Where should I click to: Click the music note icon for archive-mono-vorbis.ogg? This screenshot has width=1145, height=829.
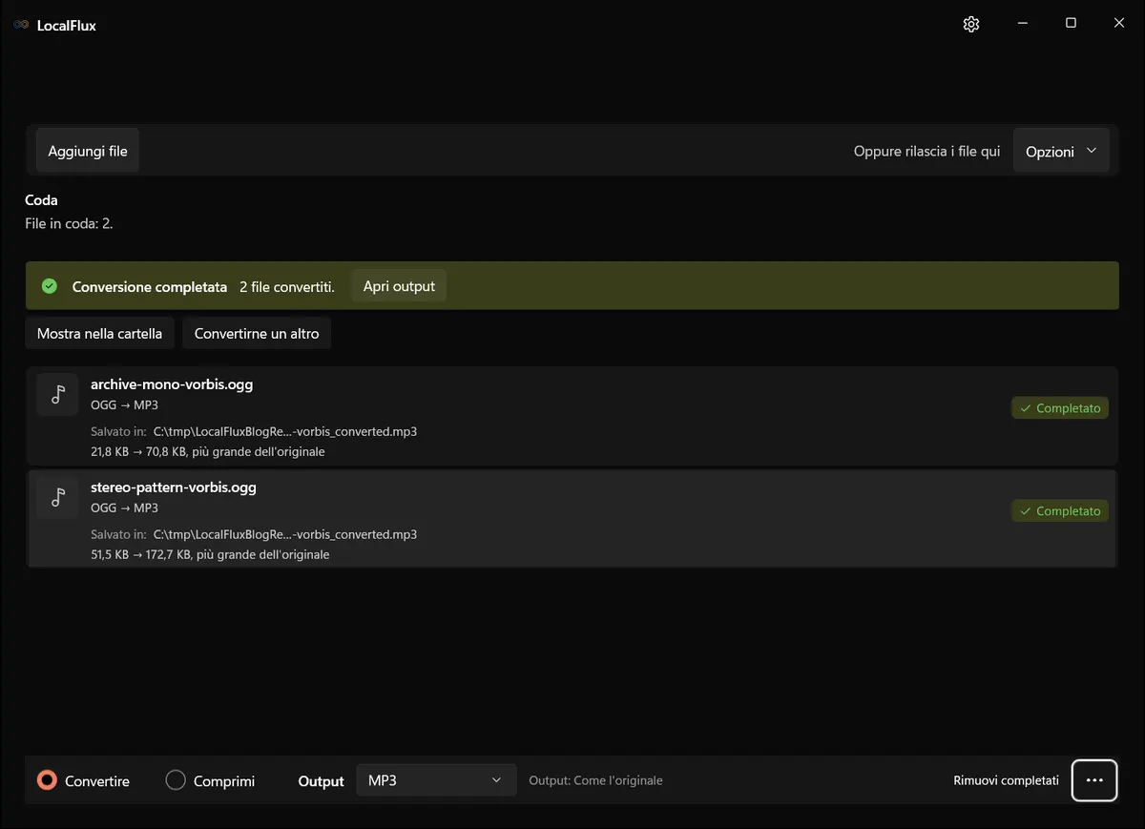[57, 395]
